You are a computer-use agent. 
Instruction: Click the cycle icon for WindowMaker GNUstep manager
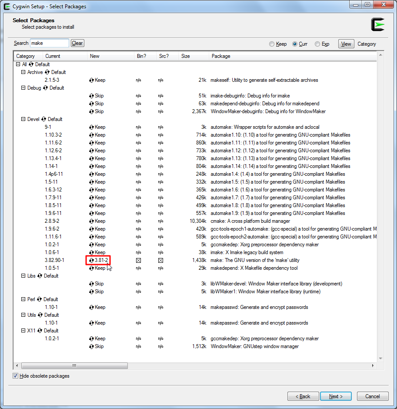tap(91, 346)
